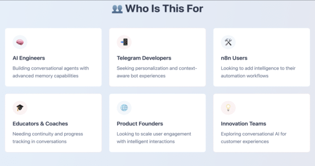Click the conversational AI customer experiences text

click(x=254, y=138)
